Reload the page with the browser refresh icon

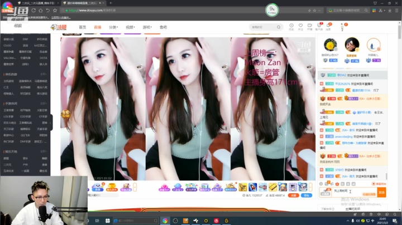[33, 11]
